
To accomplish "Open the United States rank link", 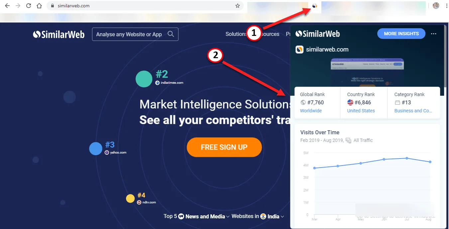I will [361, 111].
